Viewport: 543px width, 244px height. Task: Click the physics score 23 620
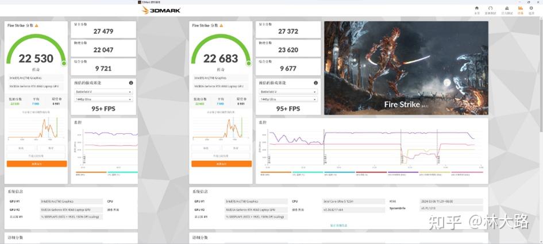tap(288, 50)
